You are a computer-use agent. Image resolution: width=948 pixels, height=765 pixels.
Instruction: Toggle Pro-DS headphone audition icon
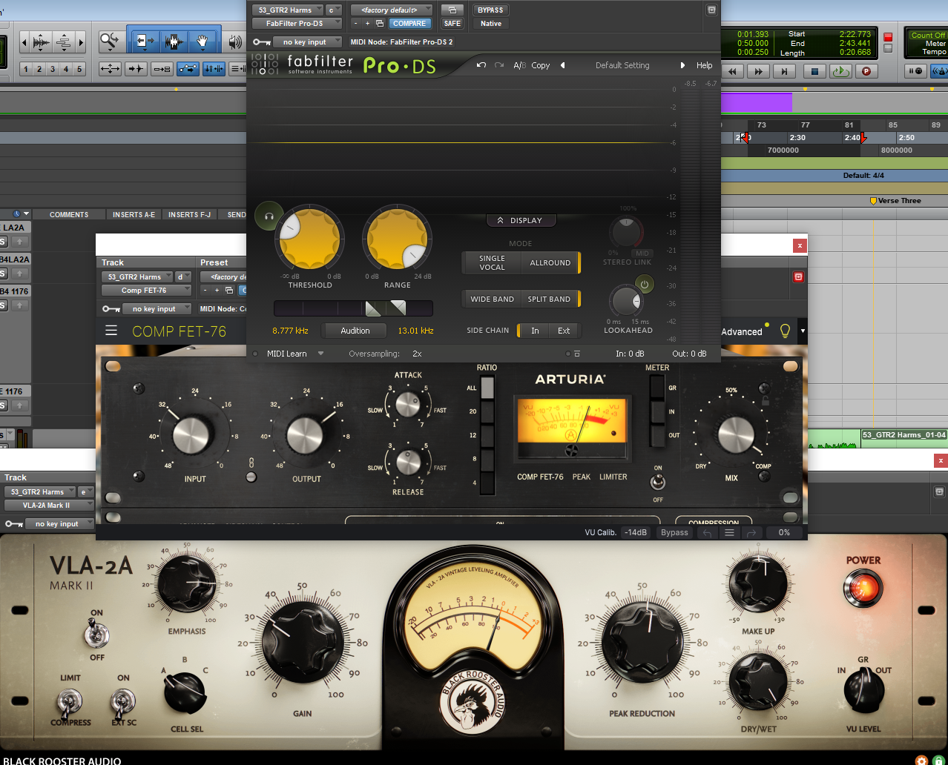[269, 216]
